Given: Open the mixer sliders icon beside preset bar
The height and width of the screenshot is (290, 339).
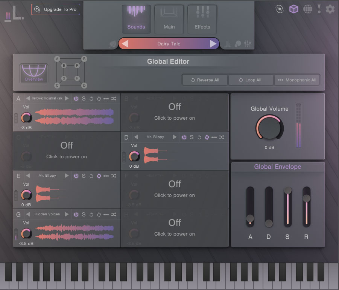Looking at the screenshot, I should 248,44.
